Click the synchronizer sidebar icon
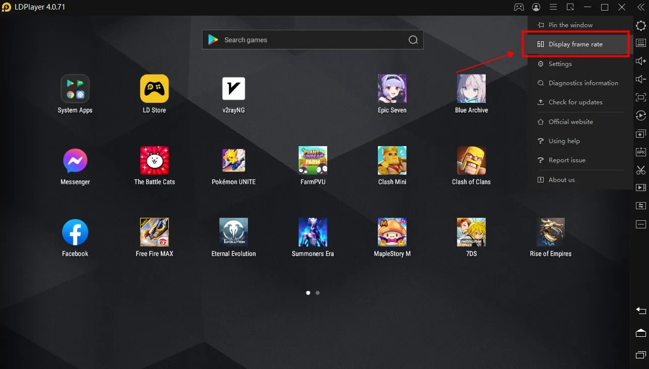The height and width of the screenshot is (369, 649). pyautogui.click(x=640, y=206)
